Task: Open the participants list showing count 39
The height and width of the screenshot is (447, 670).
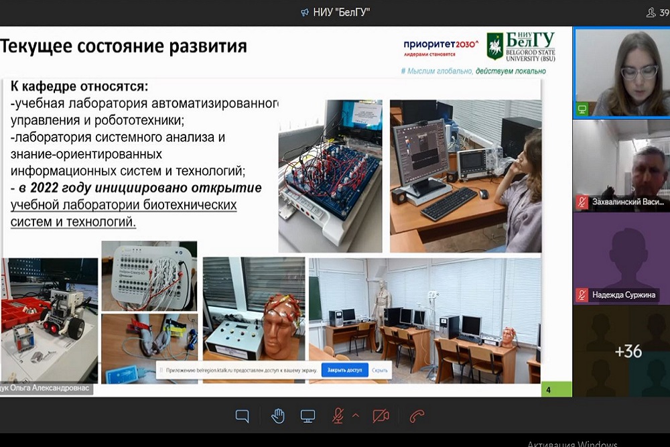Action: click(x=656, y=12)
